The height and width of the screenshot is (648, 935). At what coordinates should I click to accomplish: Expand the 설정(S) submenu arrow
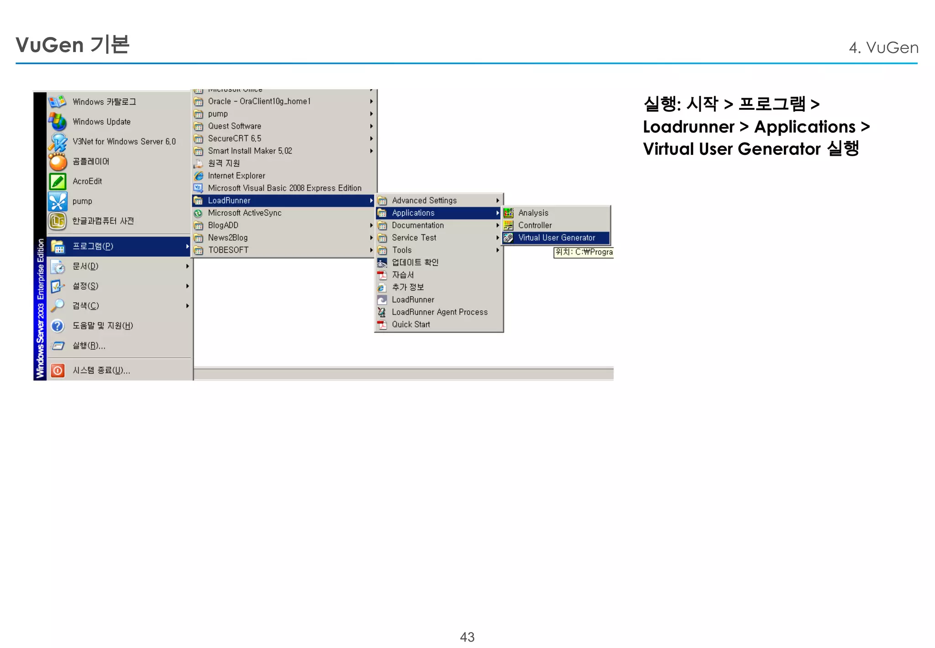[188, 286]
